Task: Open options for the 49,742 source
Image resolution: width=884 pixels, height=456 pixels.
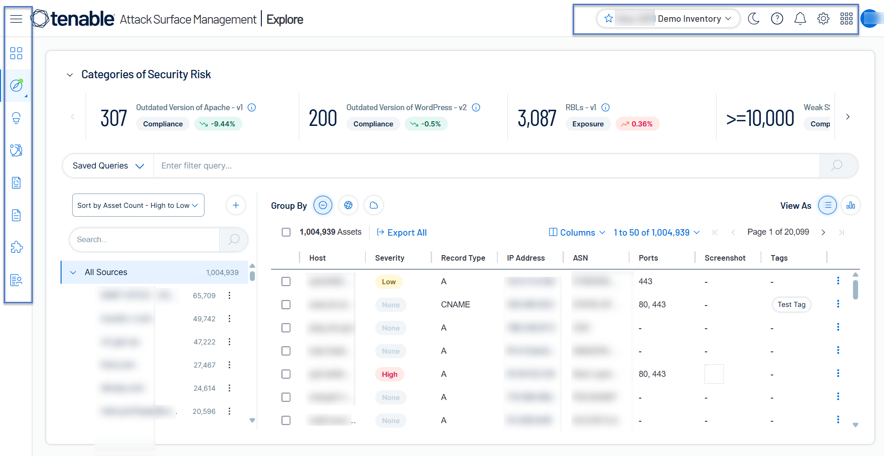Action: (x=229, y=319)
